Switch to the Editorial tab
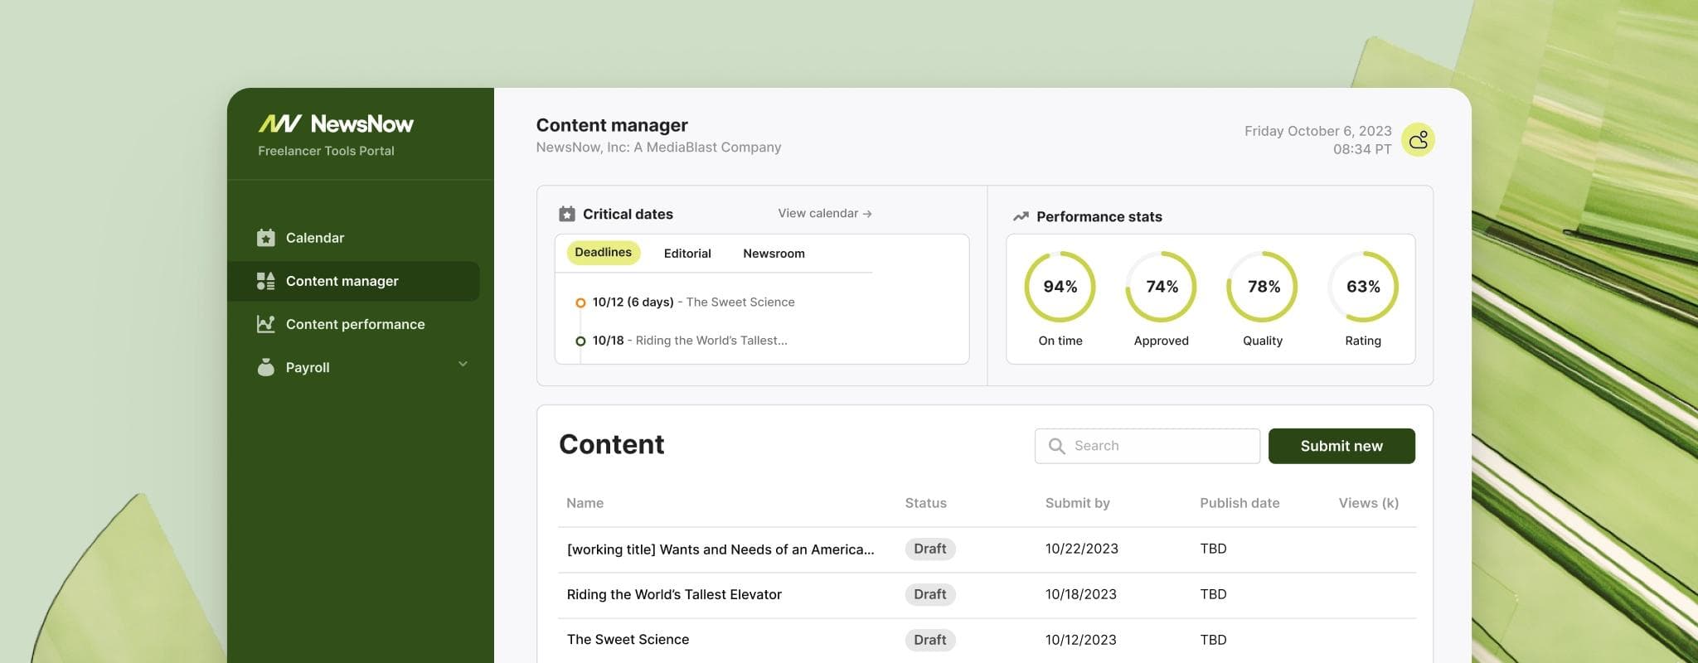This screenshot has height=663, width=1698. pos(687,254)
